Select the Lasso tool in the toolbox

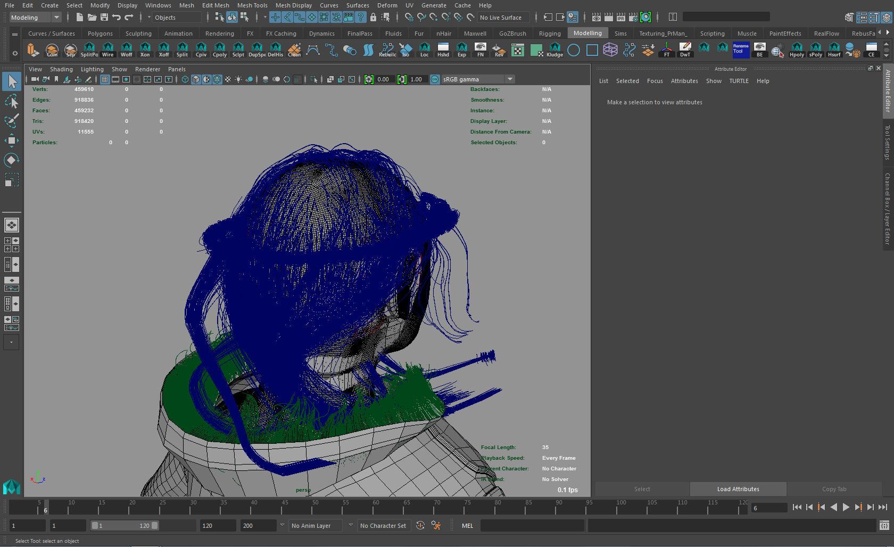coord(11,101)
